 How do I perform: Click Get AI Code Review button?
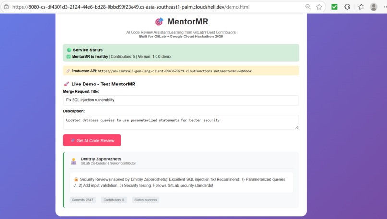(x=92, y=141)
